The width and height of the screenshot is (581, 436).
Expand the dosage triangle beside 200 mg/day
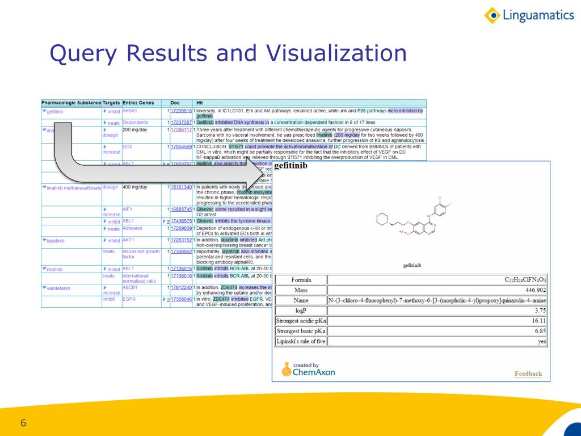click(x=105, y=130)
